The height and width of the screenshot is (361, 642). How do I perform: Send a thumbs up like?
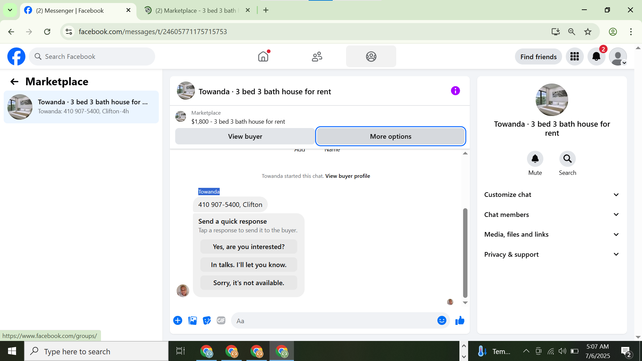point(460,321)
